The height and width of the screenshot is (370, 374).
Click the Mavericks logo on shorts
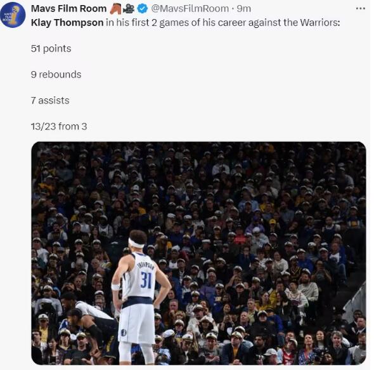point(124,333)
